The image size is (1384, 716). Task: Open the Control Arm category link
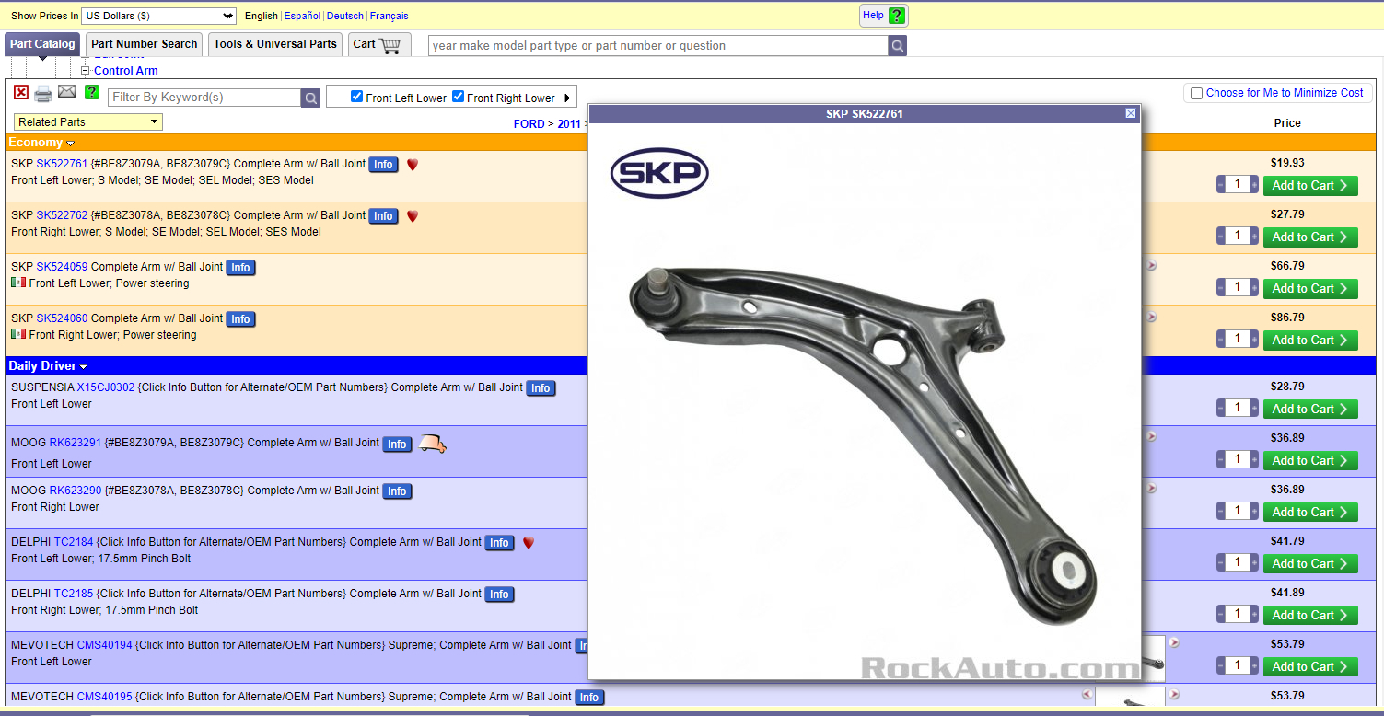pyautogui.click(x=126, y=71)
